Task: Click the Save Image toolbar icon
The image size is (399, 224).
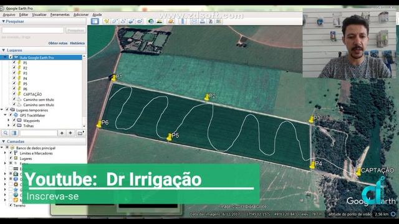Action: [x=211, y=21]
